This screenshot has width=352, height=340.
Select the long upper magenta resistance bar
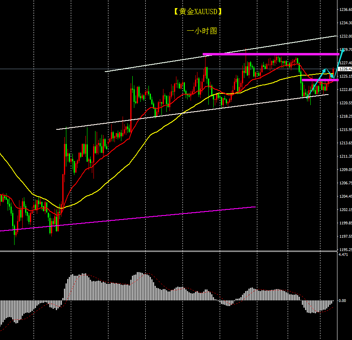click(x=270, y=54)
